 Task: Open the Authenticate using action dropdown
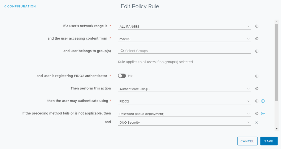click(184, 89)
